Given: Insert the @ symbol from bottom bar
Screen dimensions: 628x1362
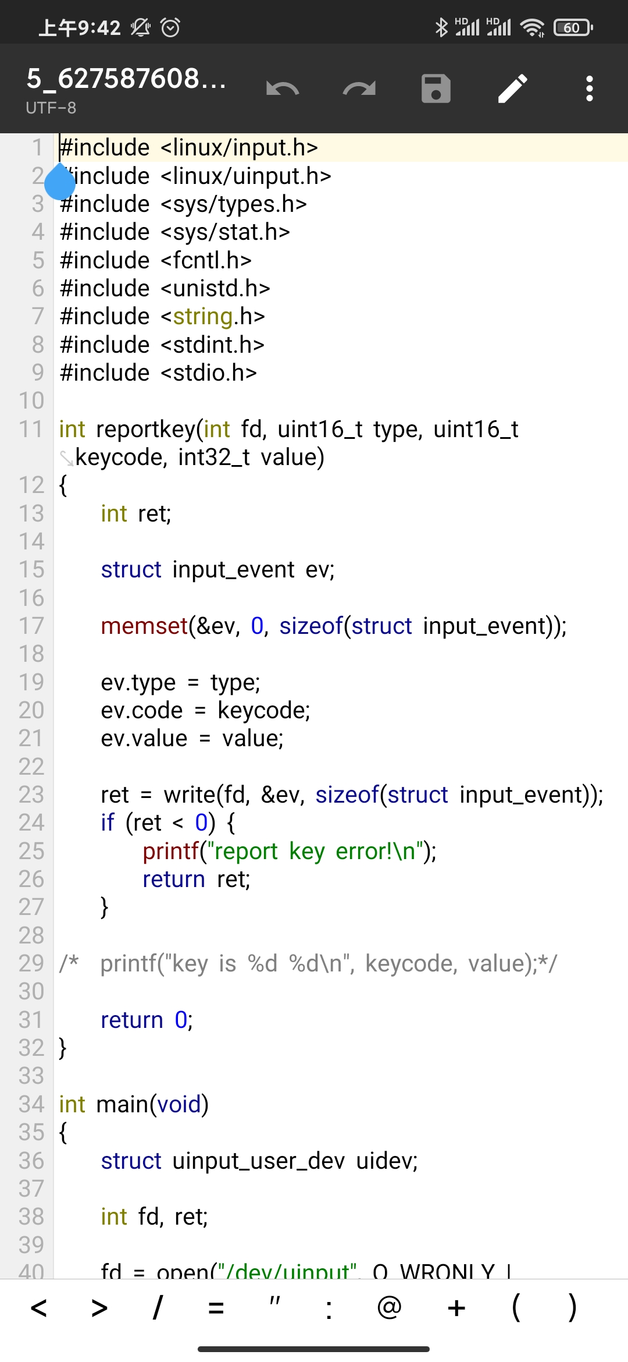Looking at the screenshot, I should coord(389,1308).
